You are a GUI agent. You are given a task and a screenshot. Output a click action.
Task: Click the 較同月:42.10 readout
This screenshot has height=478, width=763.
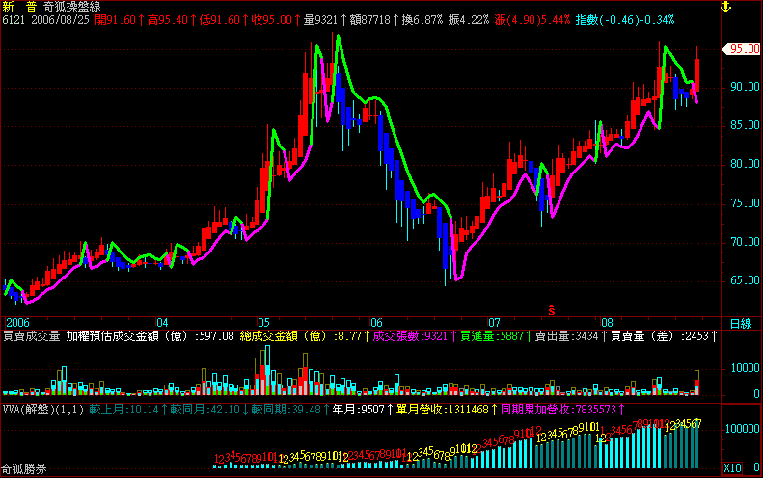pyautogui.click(x=209, y=410)
